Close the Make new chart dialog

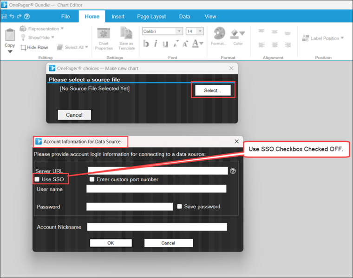231,68
